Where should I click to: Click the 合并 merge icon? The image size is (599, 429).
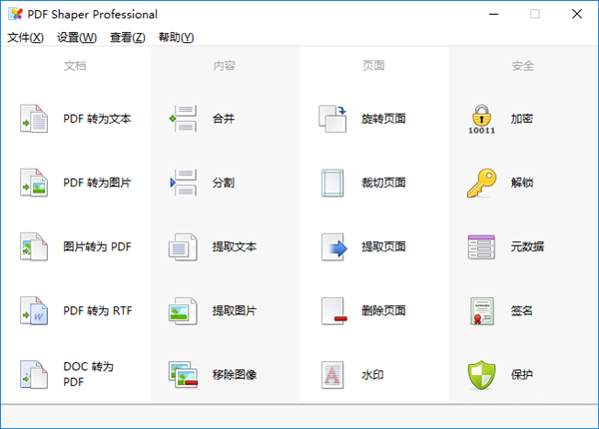[x=184, y=119]
